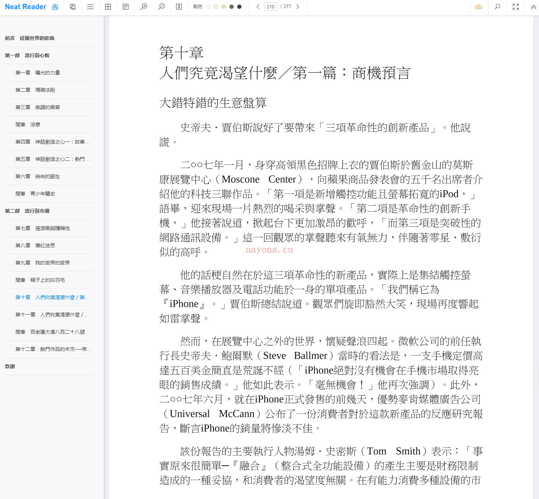Click the Neat Reader logo

25,7
